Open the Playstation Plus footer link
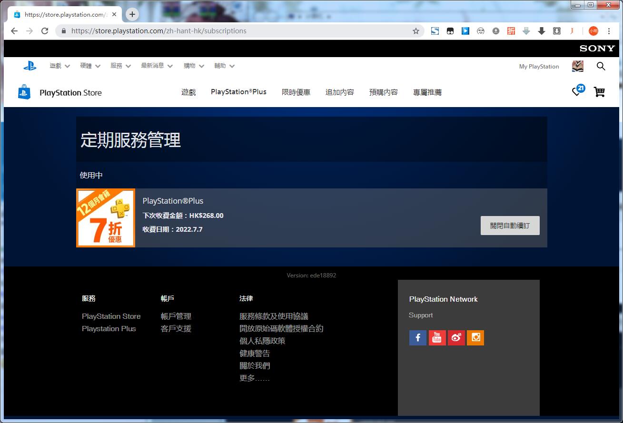The height and width of the screenshot is (423, 623). click(x=109, y=329)
